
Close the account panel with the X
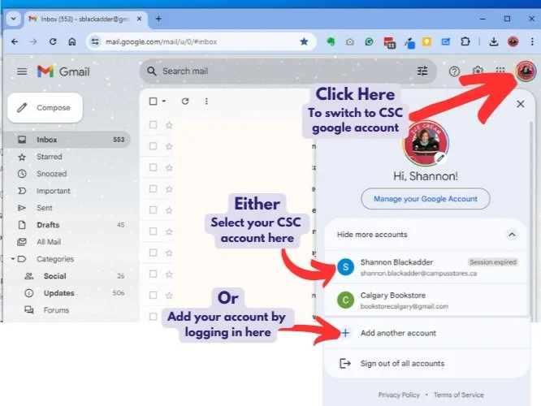(521, 104)
